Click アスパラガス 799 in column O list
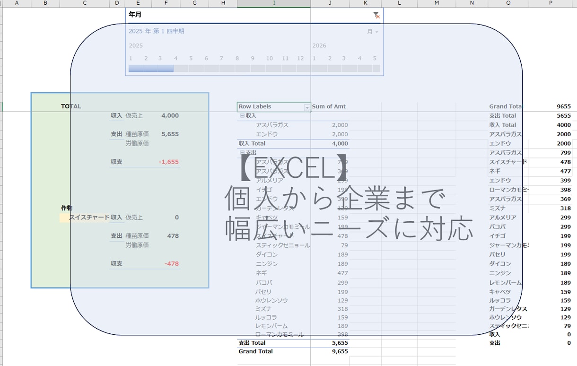This screenshot has width=577, height=366. click(530, 153)
